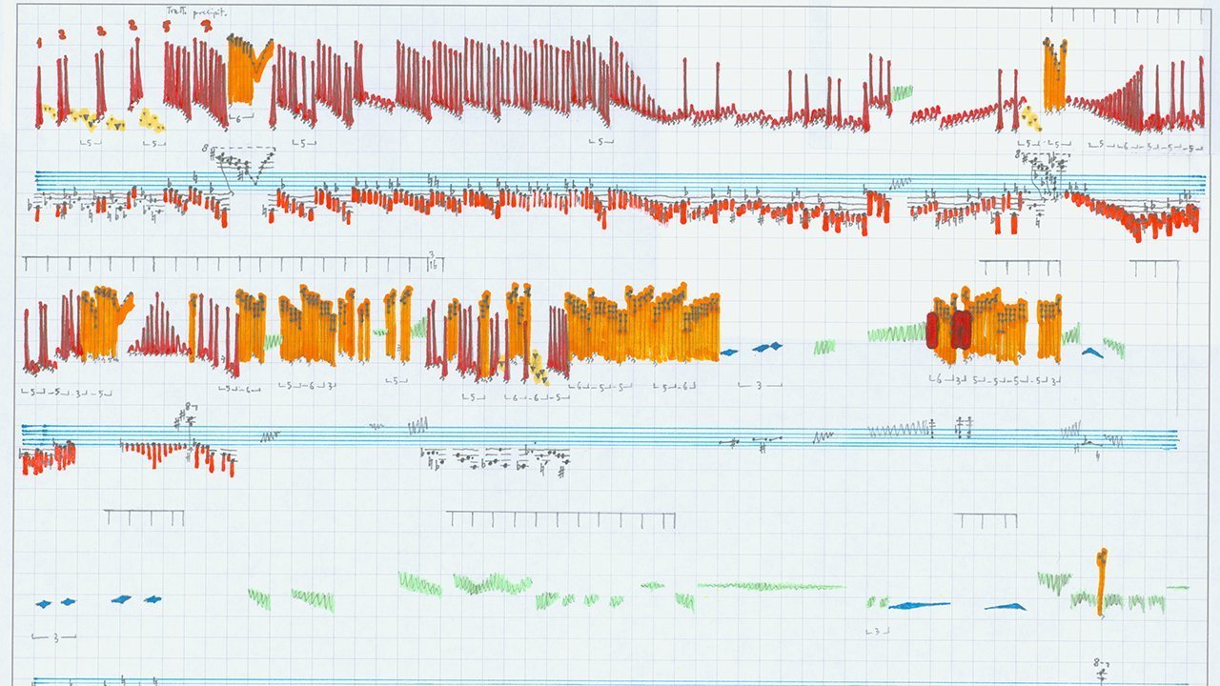The image size is (1220, 686).
Task: Click the yellow dotted cluster in middle row
Action: tap(538, 365)
